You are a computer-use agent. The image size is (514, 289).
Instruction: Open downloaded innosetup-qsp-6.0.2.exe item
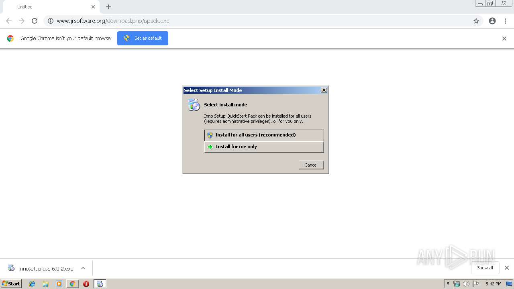pos(41,269)
